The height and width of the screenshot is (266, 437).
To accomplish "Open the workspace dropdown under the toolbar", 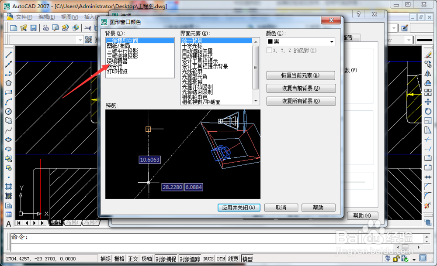I will tap(80, 40).
